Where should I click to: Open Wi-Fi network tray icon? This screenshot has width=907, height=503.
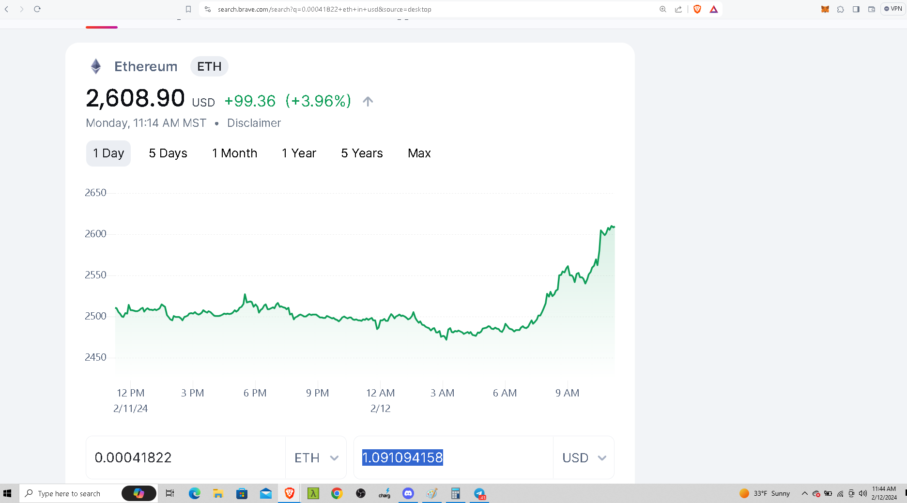[840, 493]
